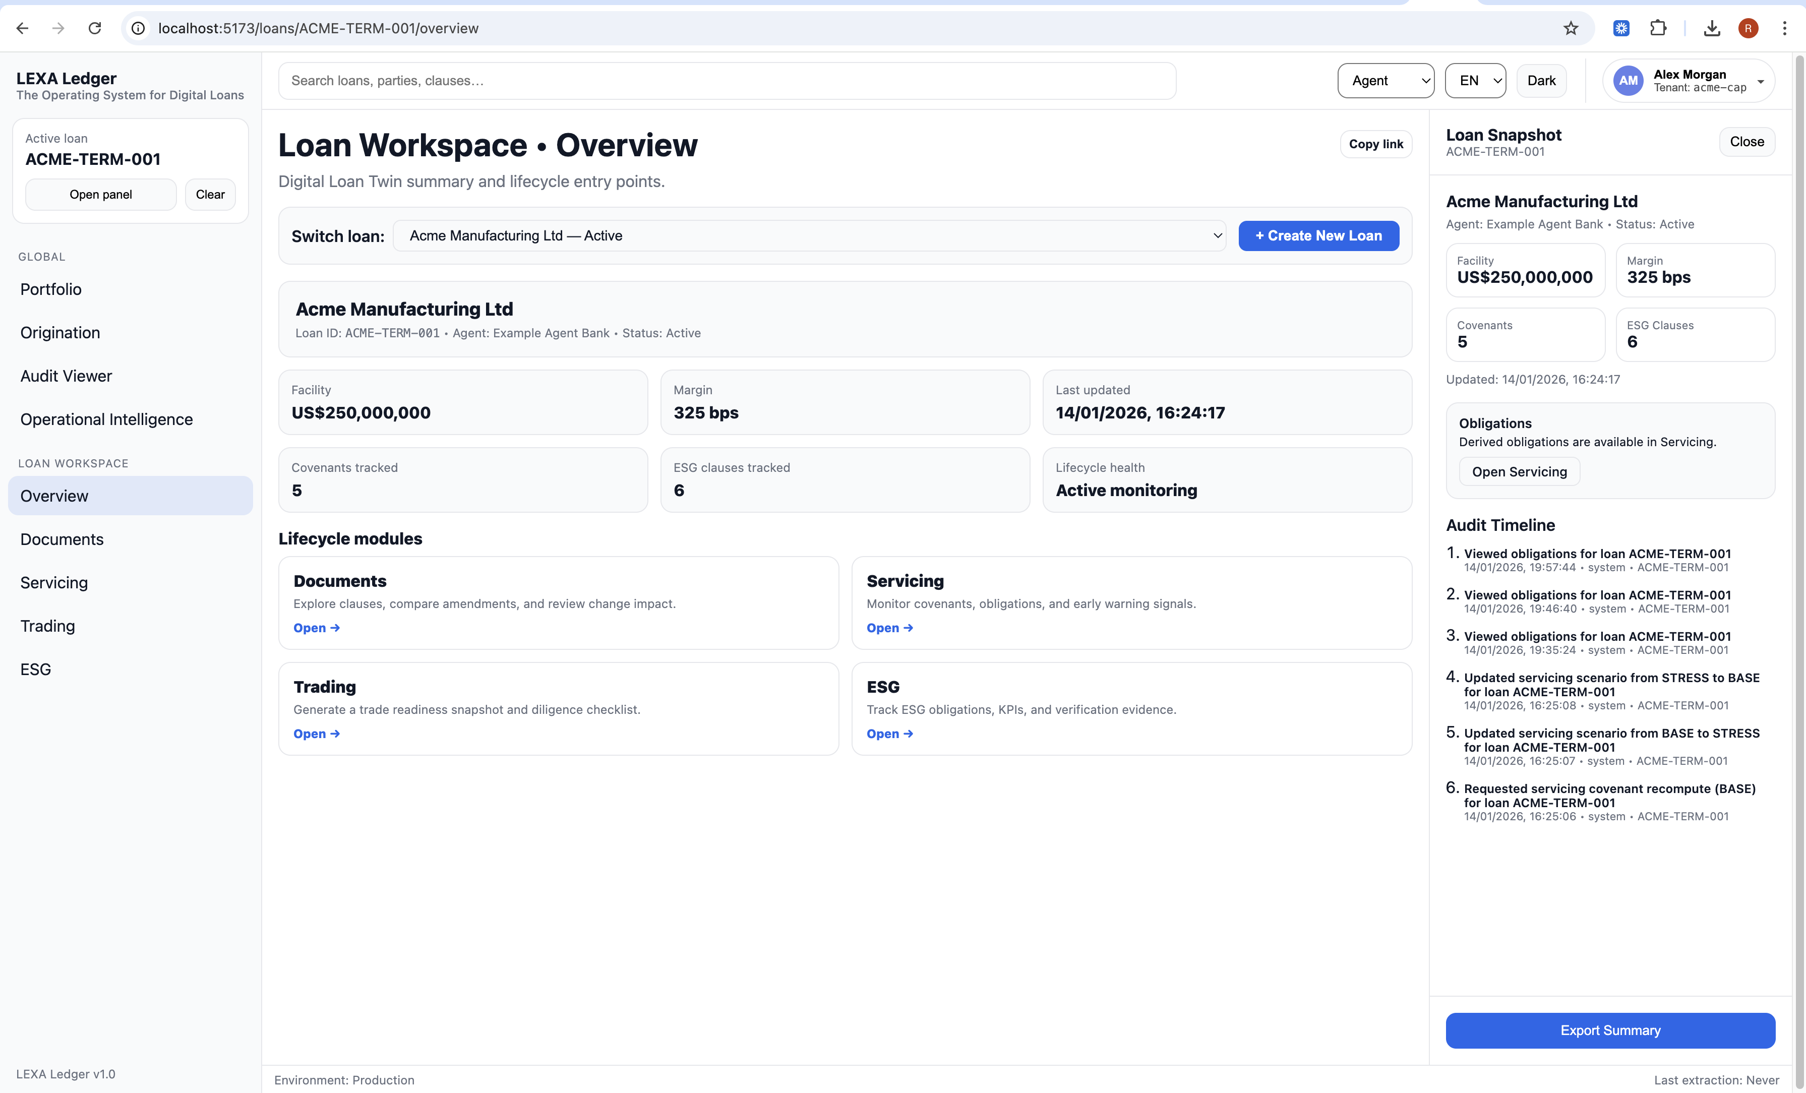Click the snowflake extension icon
Screen dimensions: 1806x1093
pos(1621,28)
